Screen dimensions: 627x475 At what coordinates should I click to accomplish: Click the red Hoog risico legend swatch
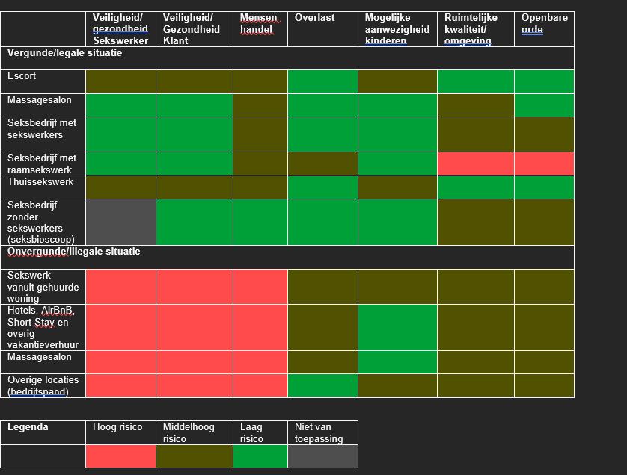120,456
